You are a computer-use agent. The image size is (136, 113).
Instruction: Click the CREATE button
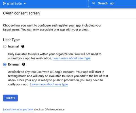click(x=10, y=98)
